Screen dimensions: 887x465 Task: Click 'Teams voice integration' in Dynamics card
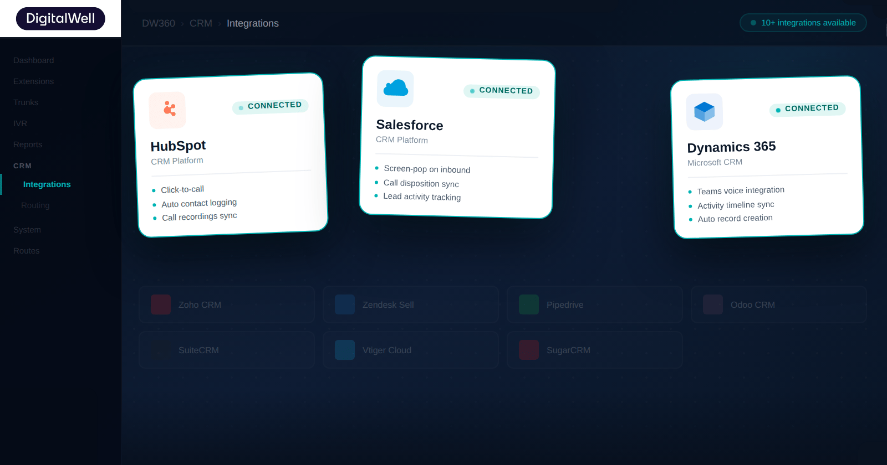[741, 190]
